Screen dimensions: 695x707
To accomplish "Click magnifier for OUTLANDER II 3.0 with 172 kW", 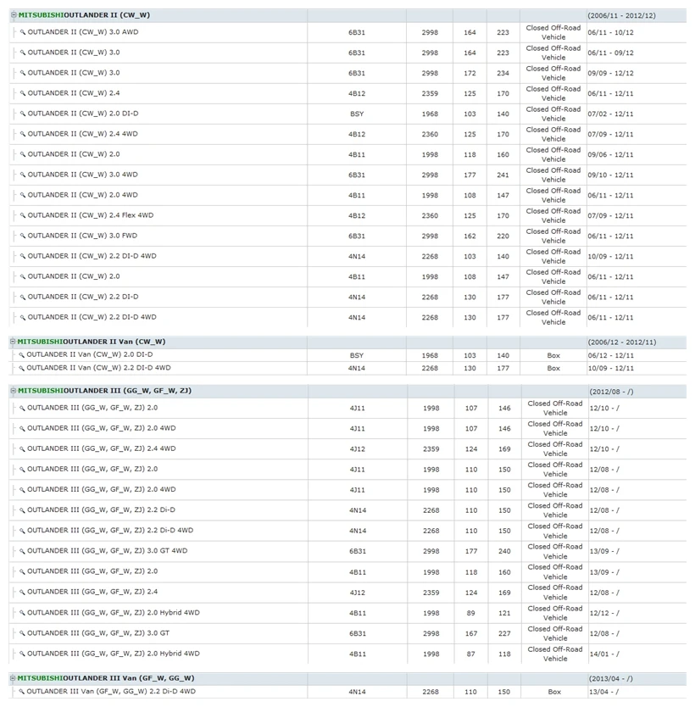I will (23, 73).
